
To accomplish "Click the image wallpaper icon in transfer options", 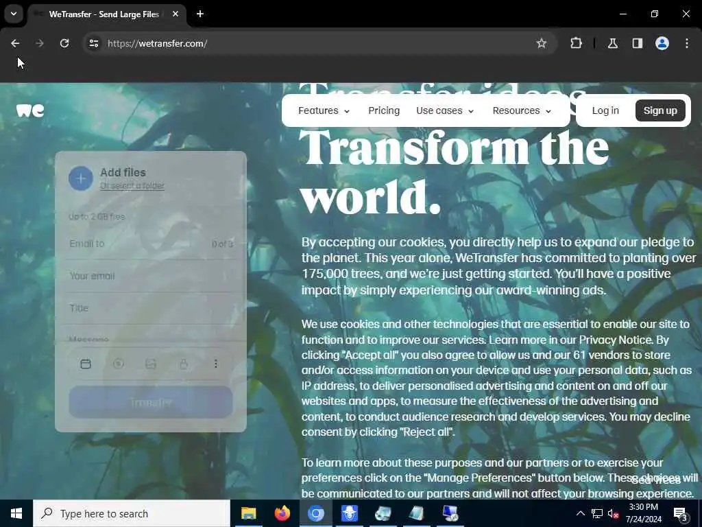I will click(x=151, y=364).
